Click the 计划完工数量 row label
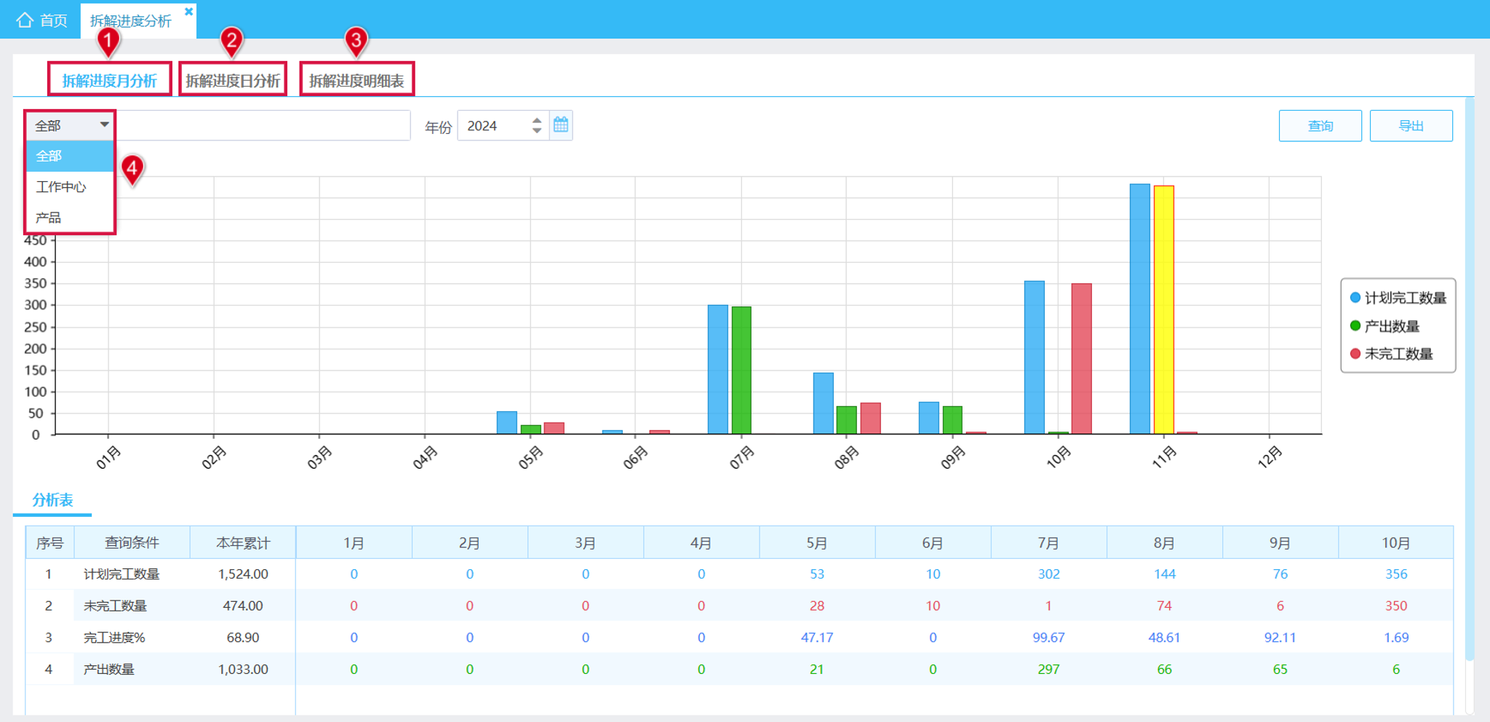The image size is (1490, 722). pyautogui.click(x=121, y=574)
